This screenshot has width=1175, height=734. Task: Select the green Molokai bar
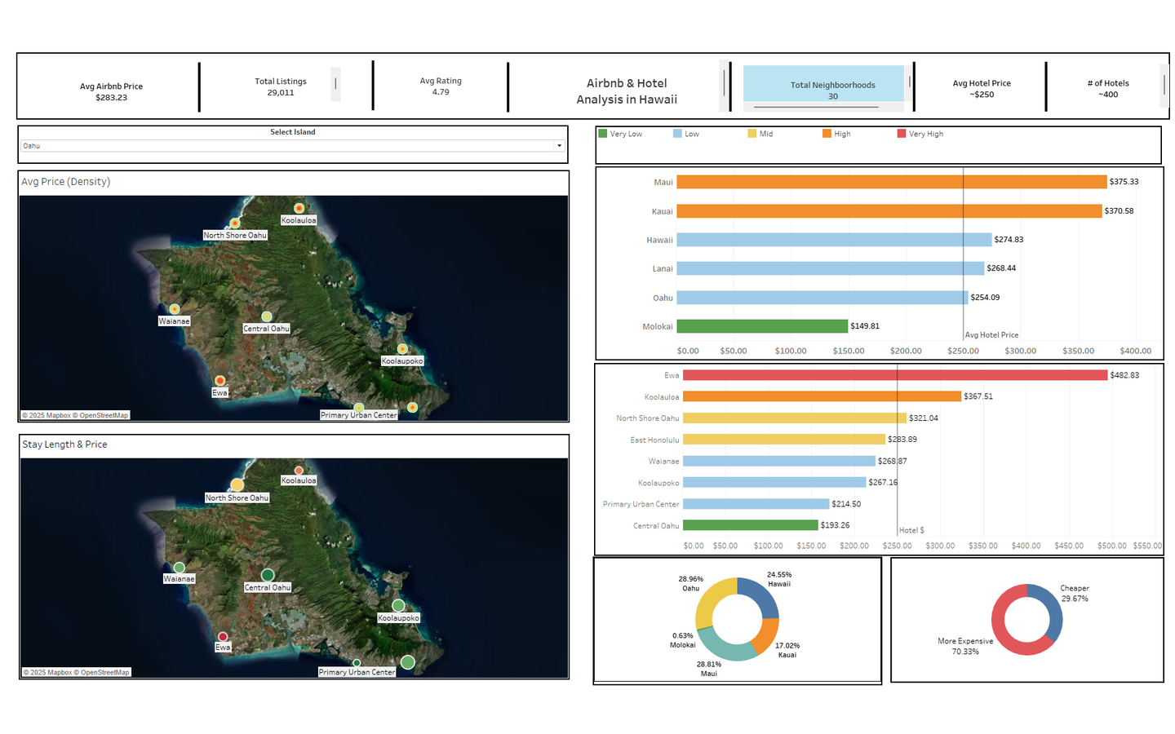(x=762, y=326)
